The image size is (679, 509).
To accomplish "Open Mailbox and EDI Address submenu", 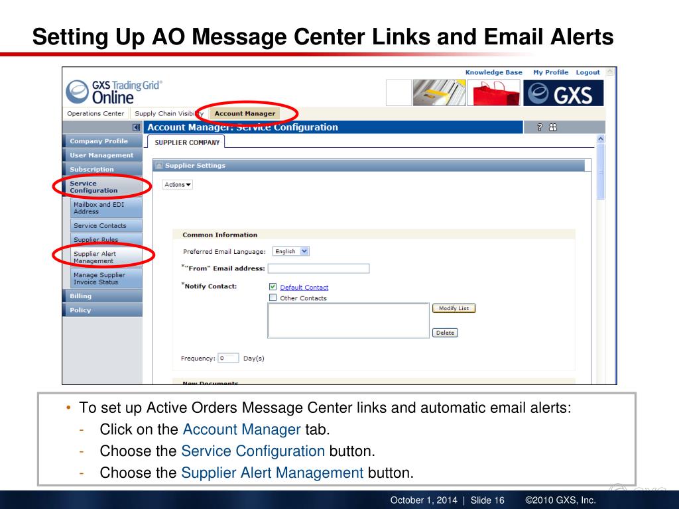I will click(x=106, y=208).
